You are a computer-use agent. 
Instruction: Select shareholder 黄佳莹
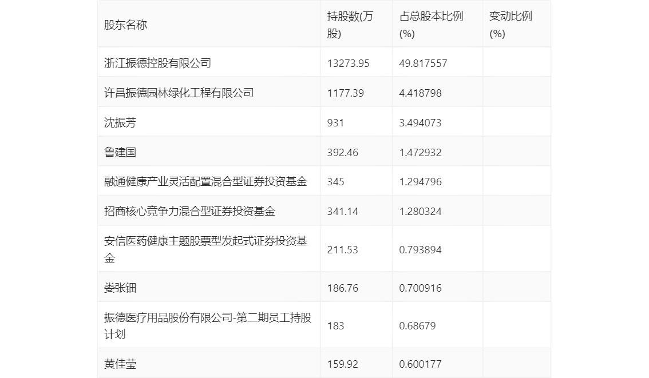pyautogui.click(x=120, y=364)
